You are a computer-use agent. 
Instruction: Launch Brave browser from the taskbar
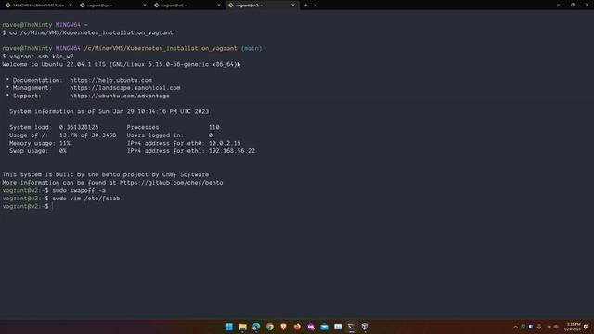283,327
